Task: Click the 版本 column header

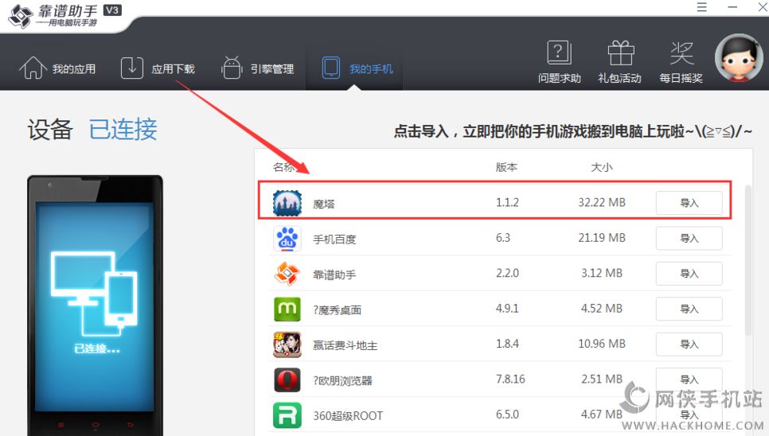Action: (x=506, y=167)
